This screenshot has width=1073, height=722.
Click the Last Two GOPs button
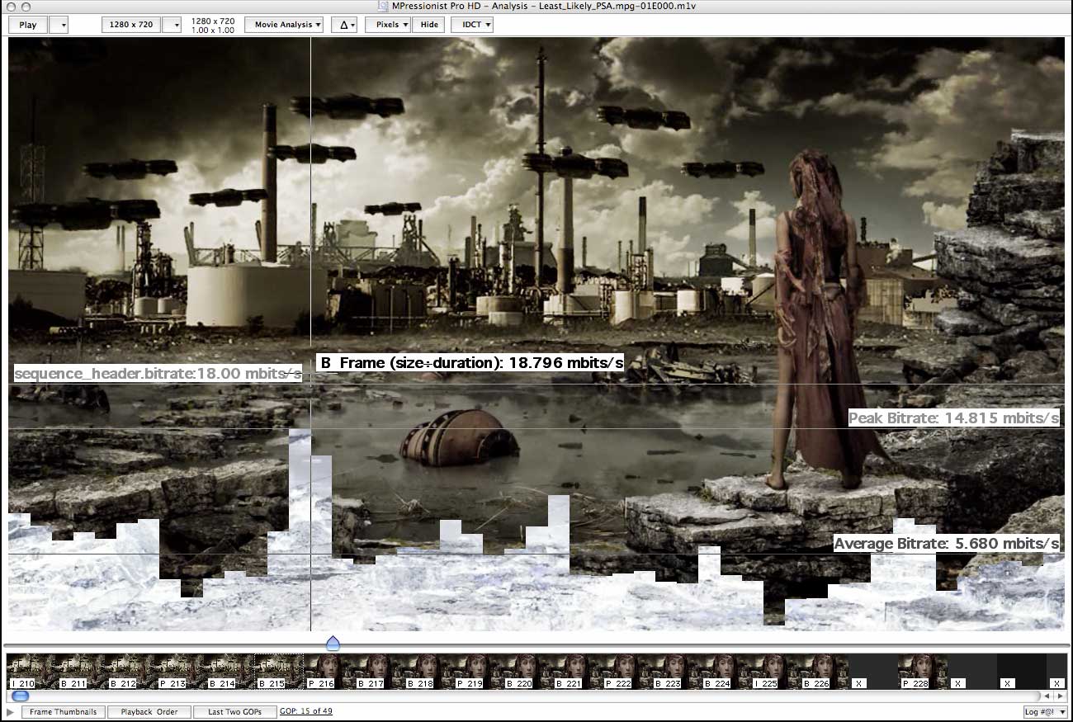234,711
